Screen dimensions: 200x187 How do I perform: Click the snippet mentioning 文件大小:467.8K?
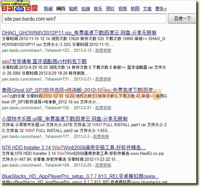pos(83,156)
